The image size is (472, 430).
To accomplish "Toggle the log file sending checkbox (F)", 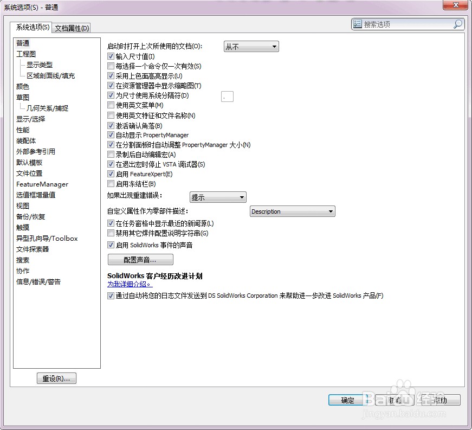I will coord(111,296).
